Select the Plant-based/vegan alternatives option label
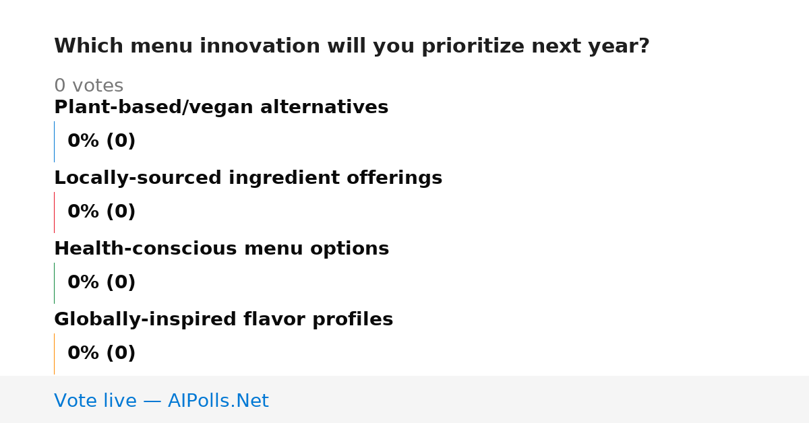Viewport: 809px width, 423px height. point(221,108)
